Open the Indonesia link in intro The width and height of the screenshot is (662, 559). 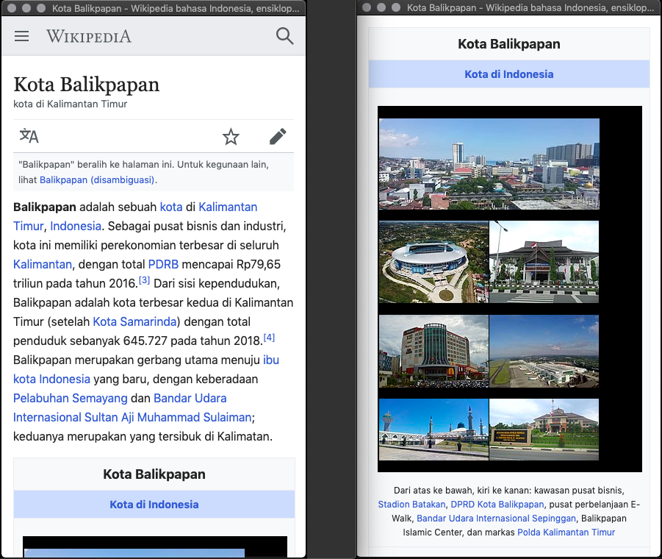click(x=76, y=226)
